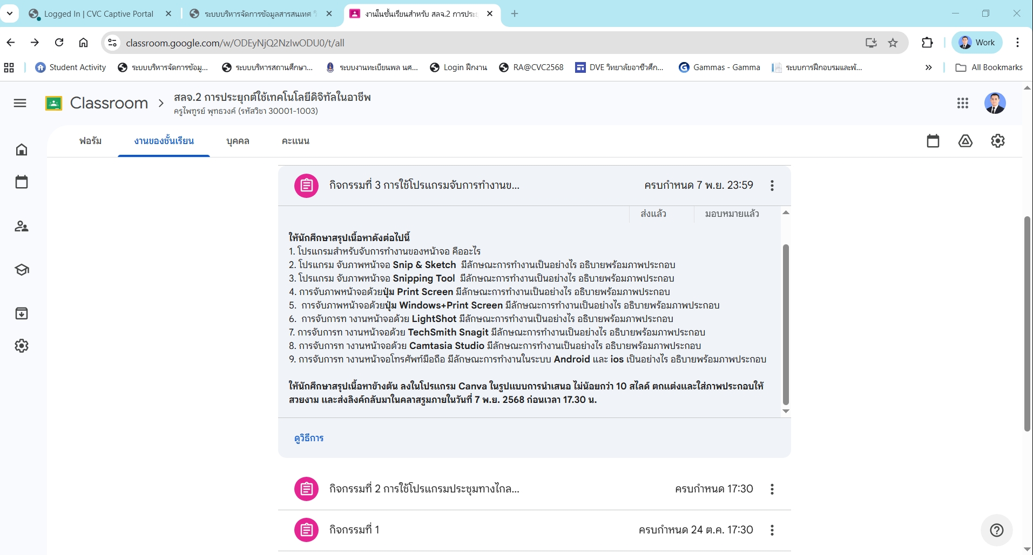Open the Student Activity bookmark

coord(71,67)
